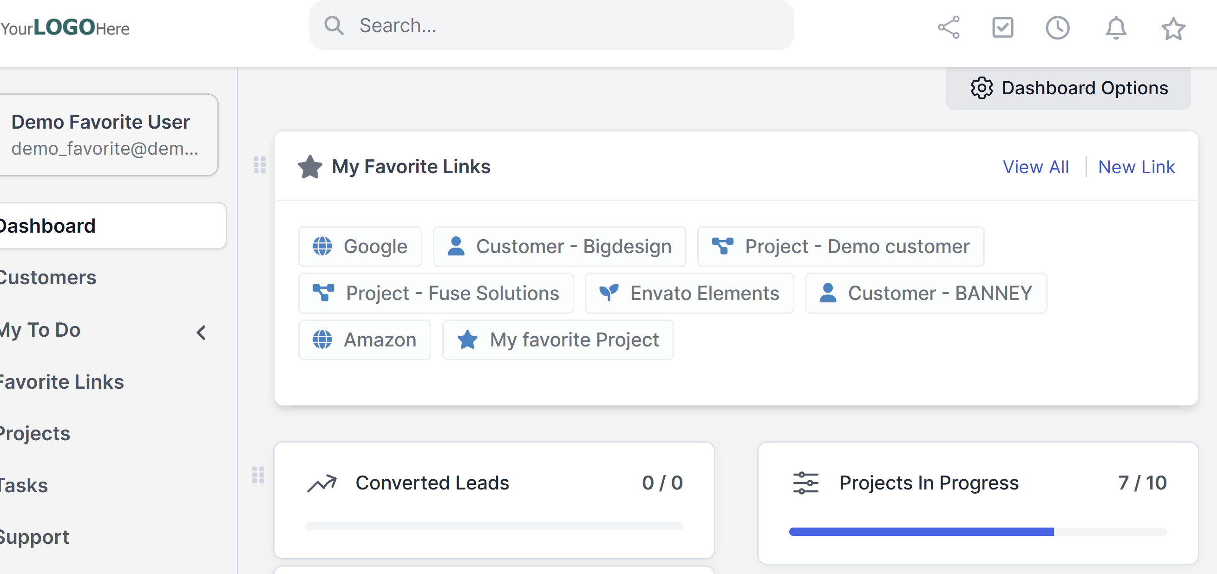
Task: Grab the My Favorite Links widget drag handle
Action: [259, 165]
